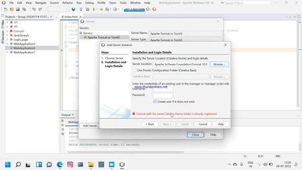The width and height of the screenshot is (302, 170).
Task: Click the Windows Start button
Action: tap(8, 164)
